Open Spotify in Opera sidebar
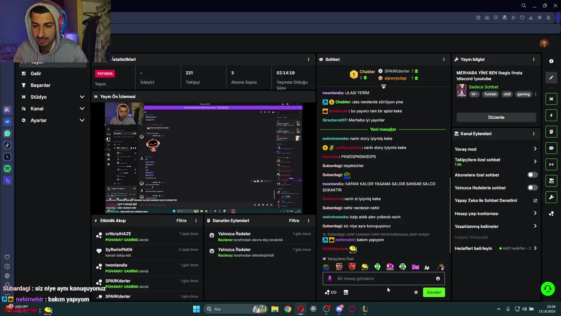561x316 pixels. [7, 169]
